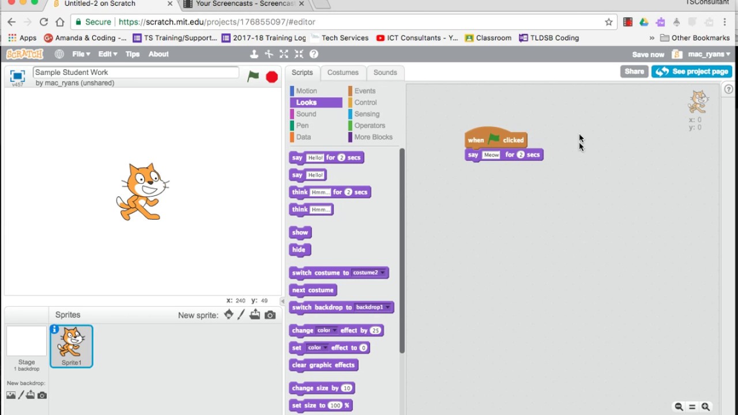738x415 pixels.
Task: Reload the page in Chrome
Action: [43, 22]
